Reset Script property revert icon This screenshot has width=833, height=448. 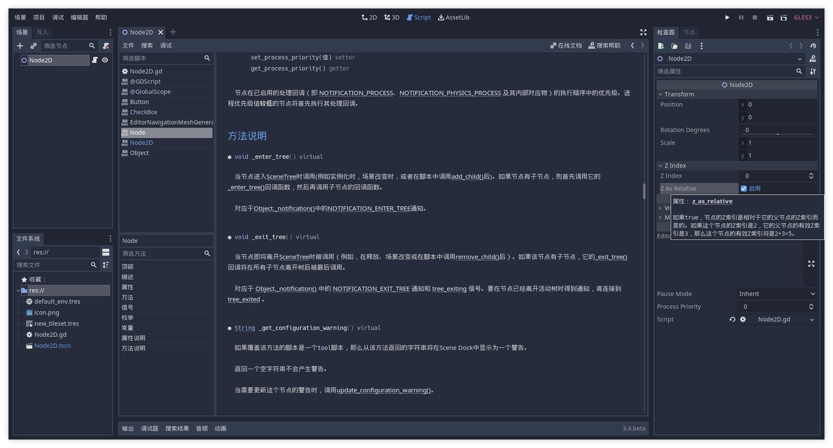point(732,319)
